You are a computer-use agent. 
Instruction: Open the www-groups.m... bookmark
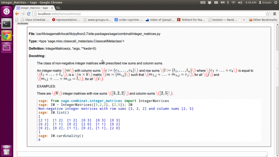click(97, 20)
